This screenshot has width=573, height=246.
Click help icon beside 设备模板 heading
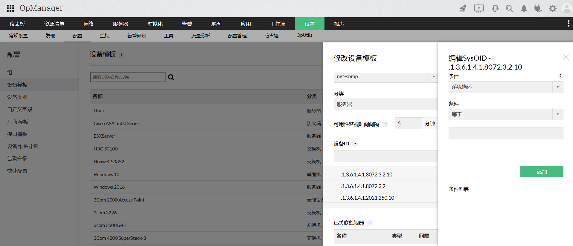click(x=121, y=55)
